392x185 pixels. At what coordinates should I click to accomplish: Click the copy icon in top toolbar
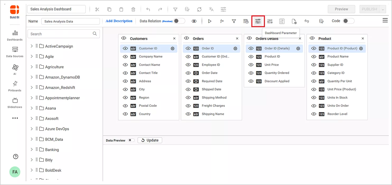coord(109,9)
